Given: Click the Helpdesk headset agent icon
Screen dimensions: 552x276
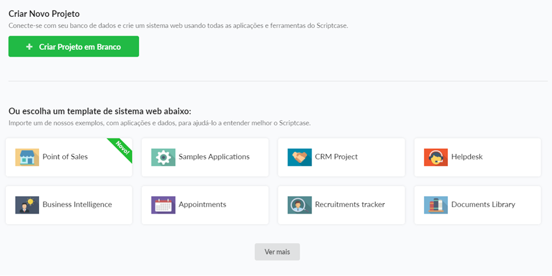Looking at the screenshot, I should 436,157.
